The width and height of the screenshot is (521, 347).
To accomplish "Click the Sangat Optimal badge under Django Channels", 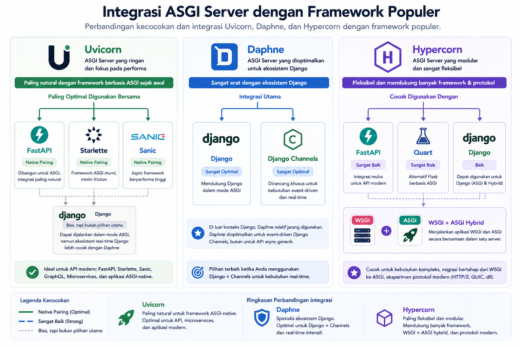I will click(x=293, y=172).
